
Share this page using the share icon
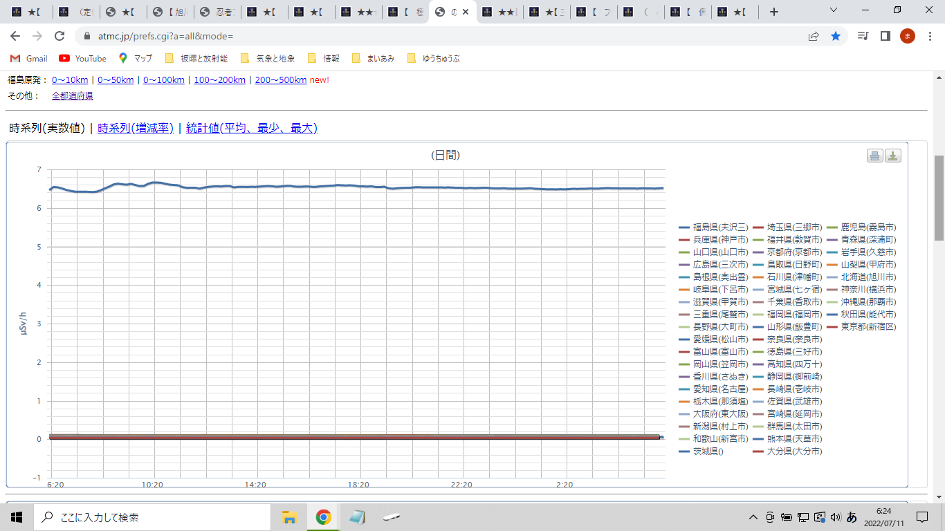pyautogui.click(x=814, y=36)
